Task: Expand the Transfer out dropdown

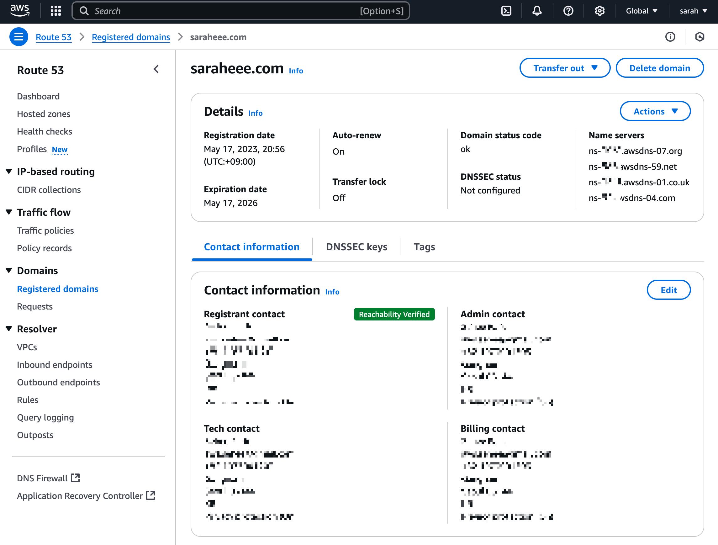Action: [x=564, y=68]
